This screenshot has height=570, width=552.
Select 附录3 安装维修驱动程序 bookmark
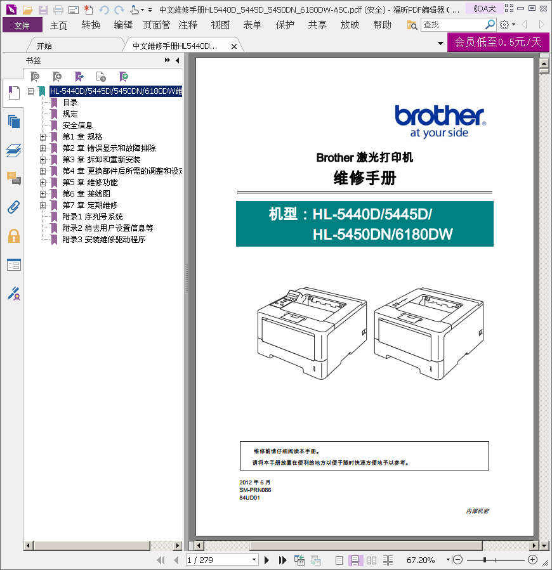point(103,240)
